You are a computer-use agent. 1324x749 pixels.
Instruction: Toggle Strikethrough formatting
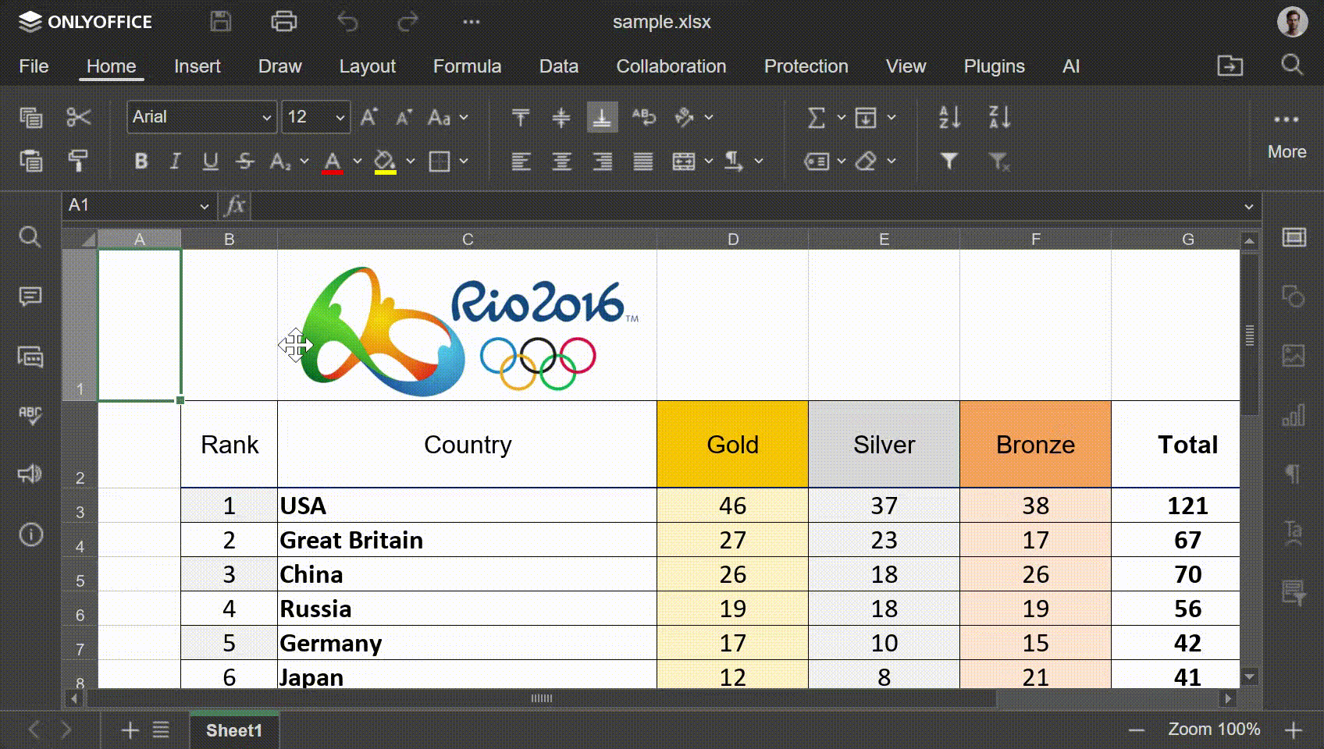click(x=245, y=161)
